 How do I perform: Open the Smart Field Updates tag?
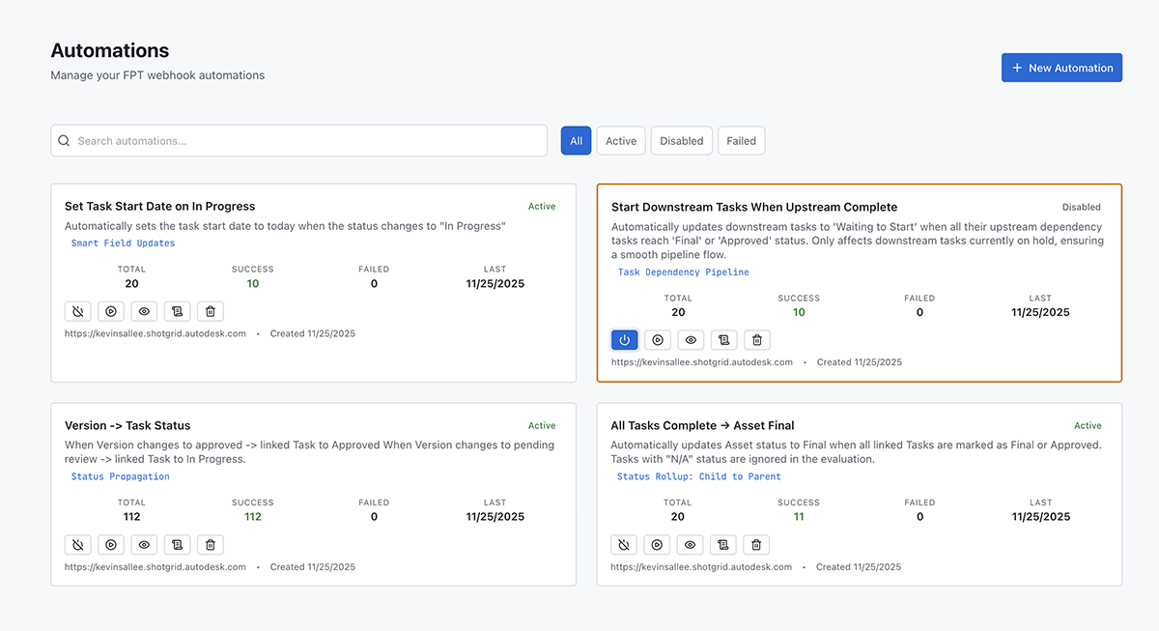pyautogui.click(x=123, y=244)
